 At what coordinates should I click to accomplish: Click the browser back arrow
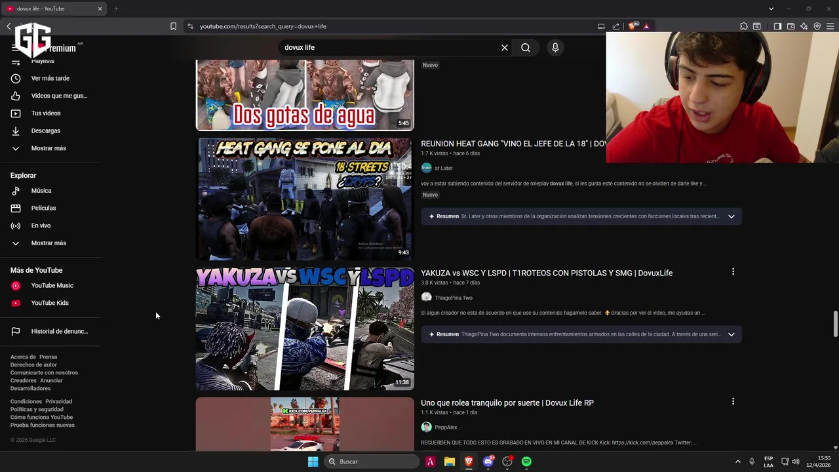coord(9,26)
